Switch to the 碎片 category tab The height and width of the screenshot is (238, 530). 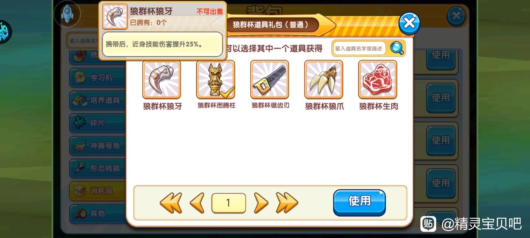[98, 123]
